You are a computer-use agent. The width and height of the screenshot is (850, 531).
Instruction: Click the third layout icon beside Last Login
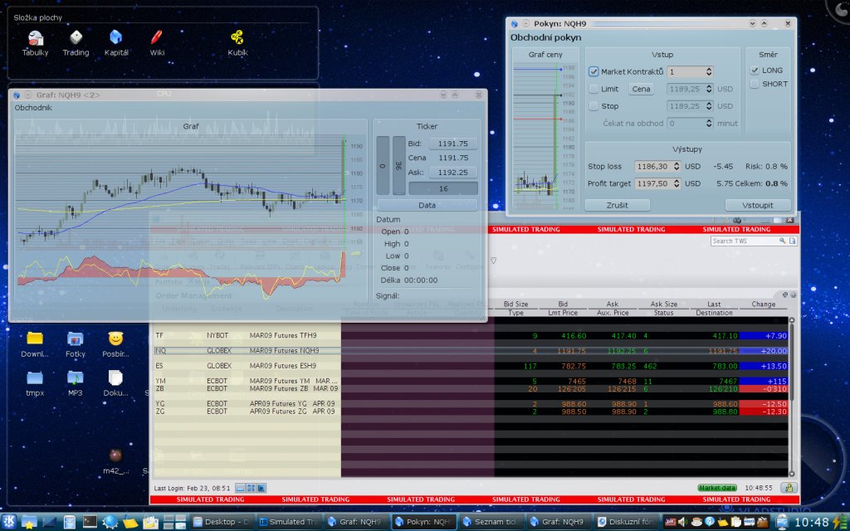(261, 488)
